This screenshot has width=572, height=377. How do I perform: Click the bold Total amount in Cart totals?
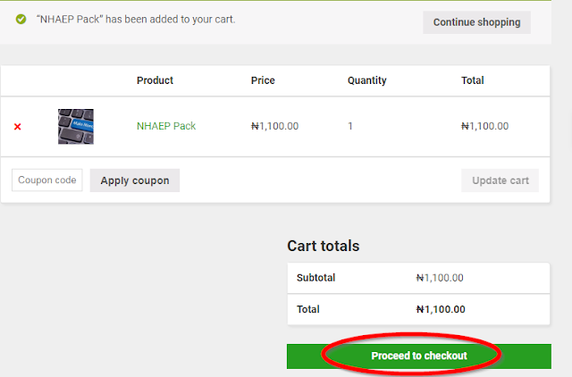(x=441, y=310)
